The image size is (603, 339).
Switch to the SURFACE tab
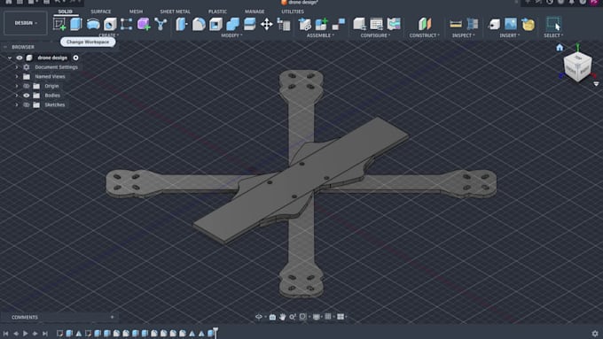101,12
